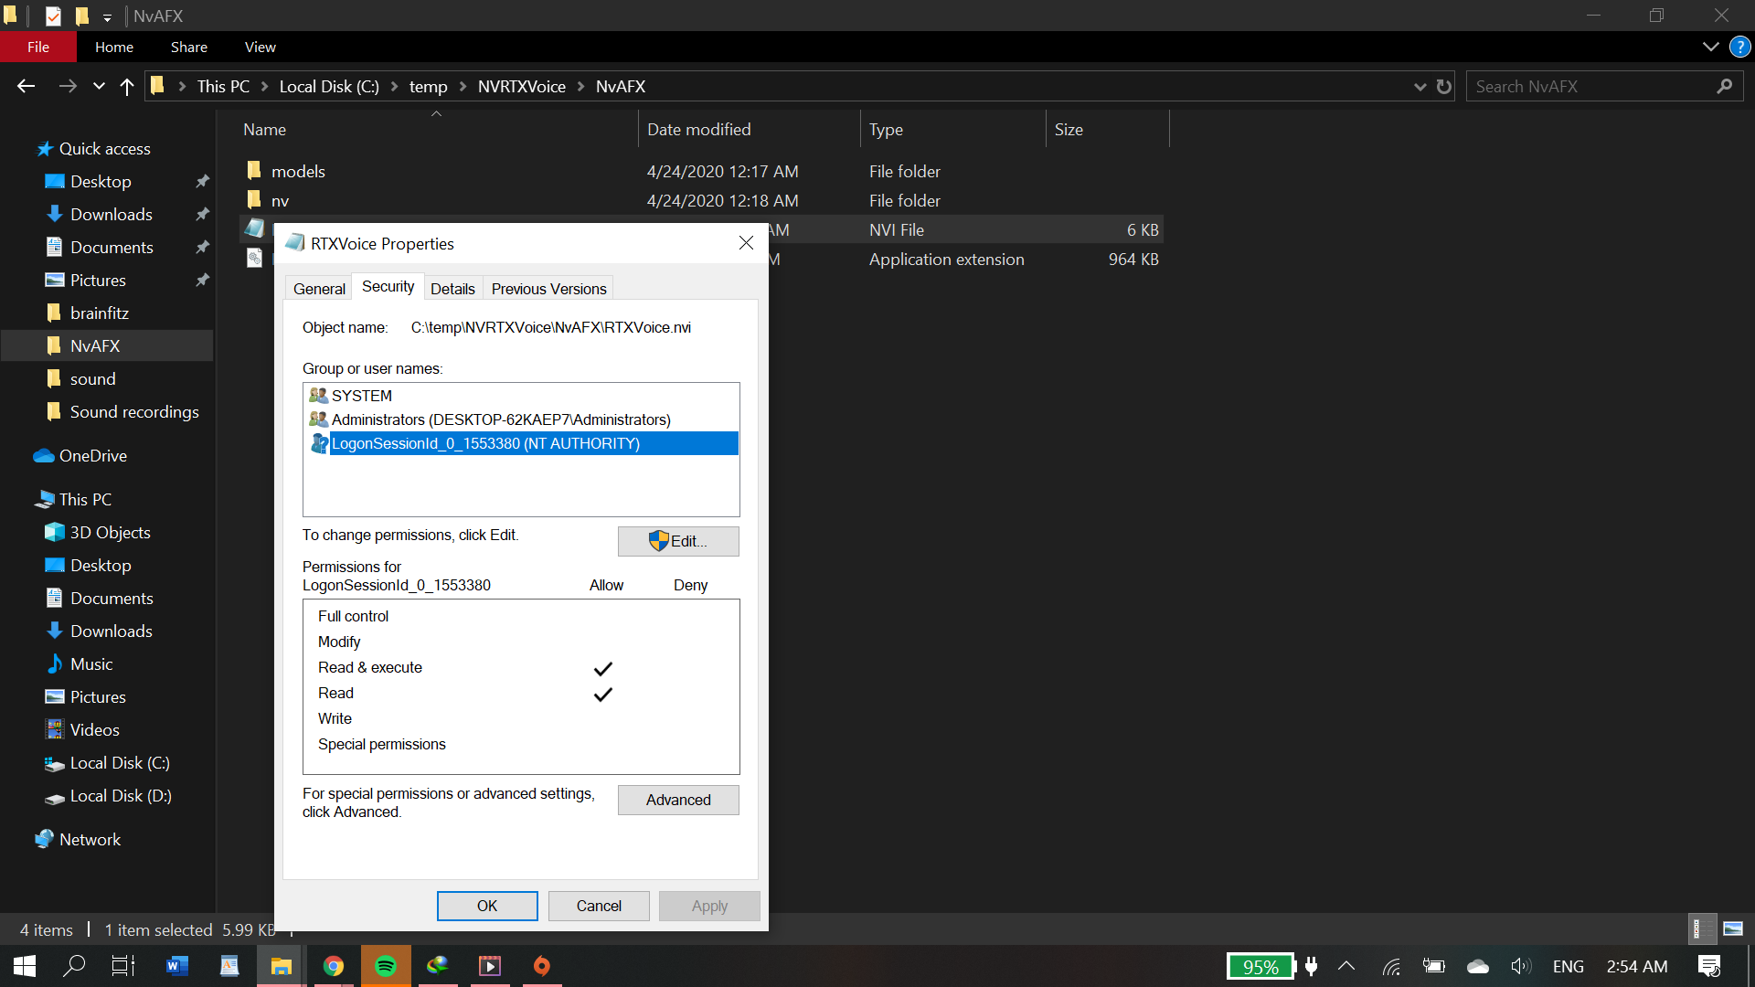
Task: Open Local Disk (C:) in sidebar
Action: (x=119, y=762)
